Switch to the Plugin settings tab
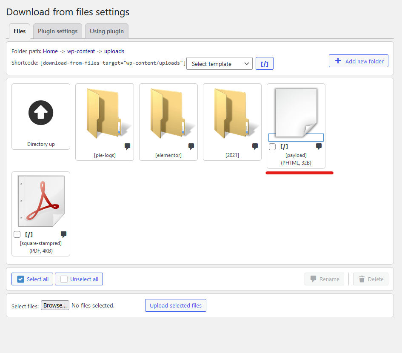 coord(57,31)
